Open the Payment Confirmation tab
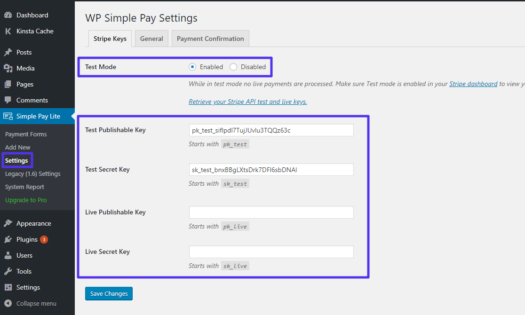This screenshot has height=315, width=525. tap(210, 39)
